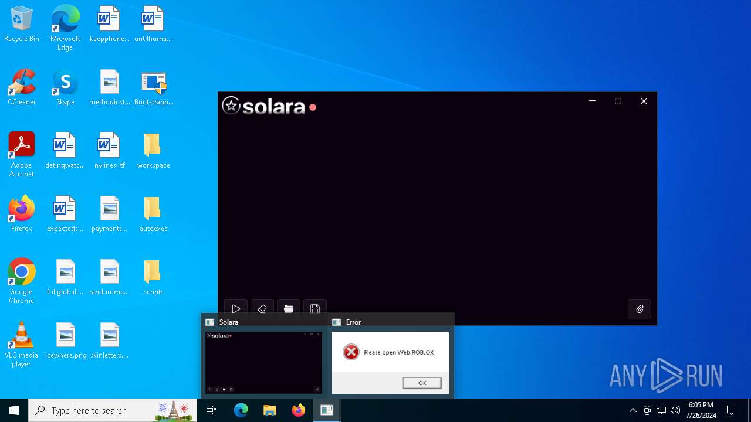The height and width of the screenshot is (422, 751).
Task: Select the Error taskbar preview thumbnail
Action: click(391, 363)
